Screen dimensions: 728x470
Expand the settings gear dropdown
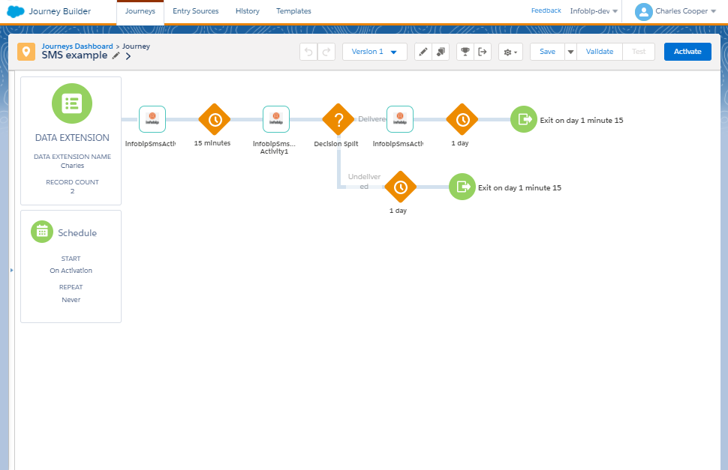coord(510,52)
